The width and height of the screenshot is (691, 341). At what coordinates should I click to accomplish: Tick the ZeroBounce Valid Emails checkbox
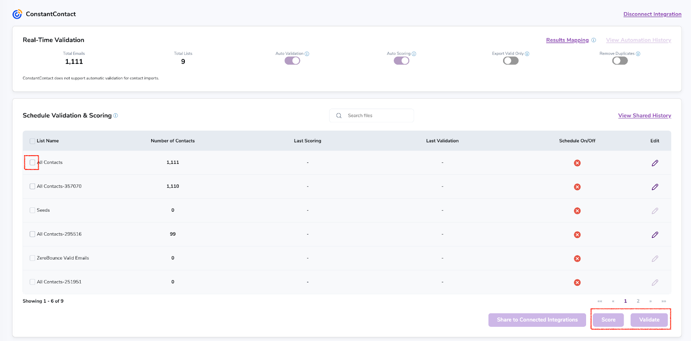[x=32, y=258]
